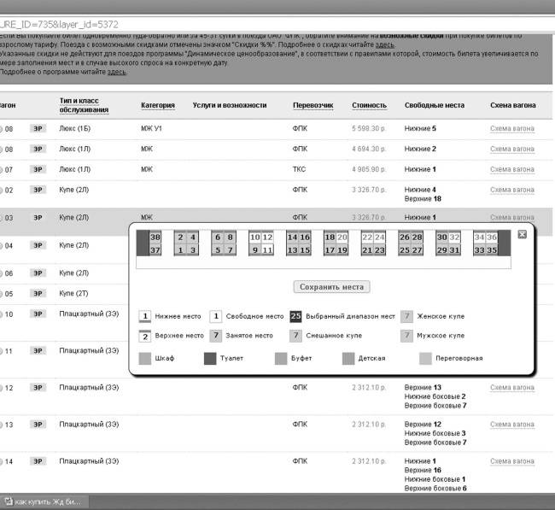Select seat 36 in the carriage scheme

(492, 237)
